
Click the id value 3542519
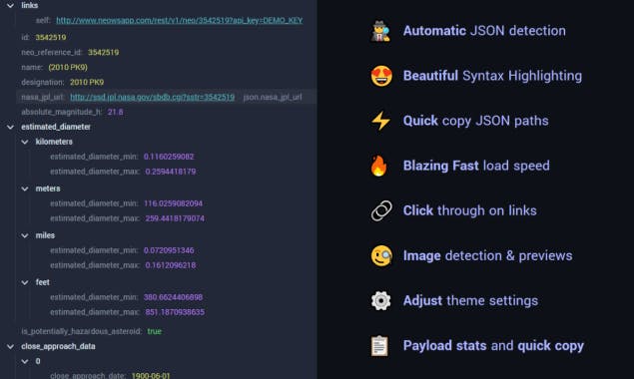(51, 37)
